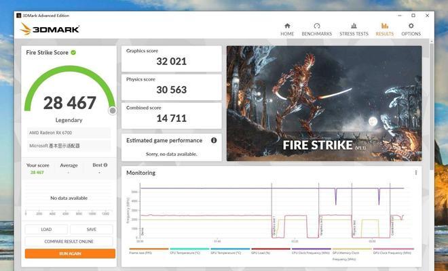Click the Combined score value 14 711
Viewport: 448px width, 271px height.
pos(172,119)
